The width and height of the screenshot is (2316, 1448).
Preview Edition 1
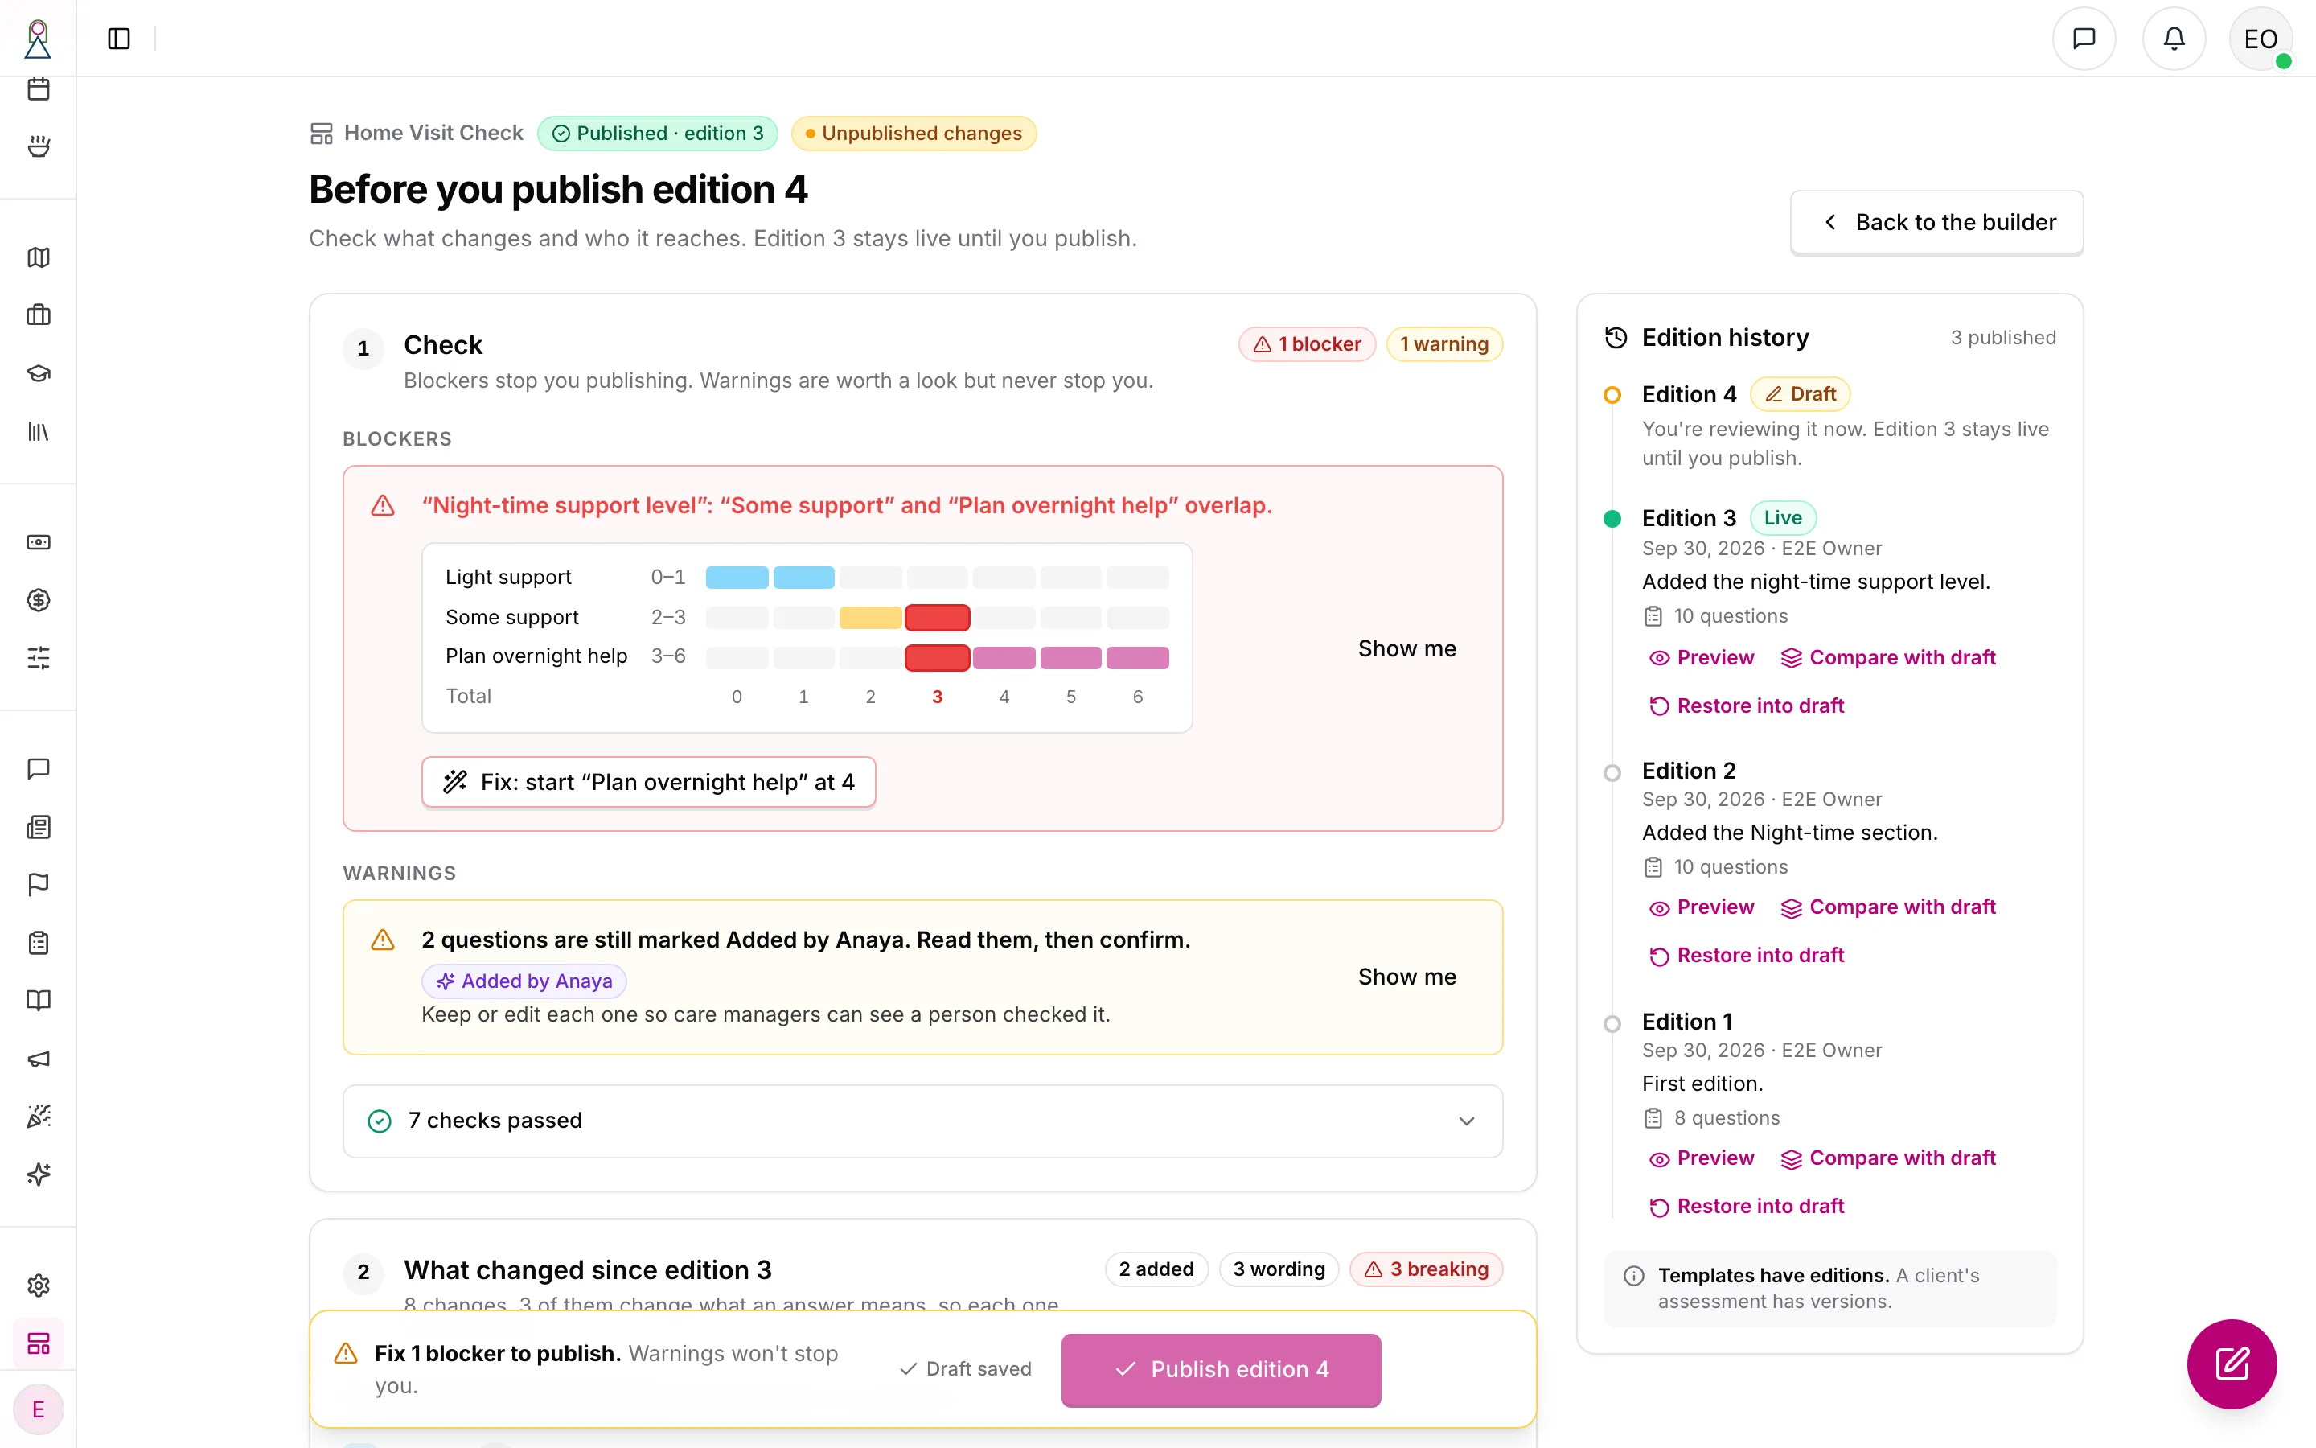[1702, 1158]
